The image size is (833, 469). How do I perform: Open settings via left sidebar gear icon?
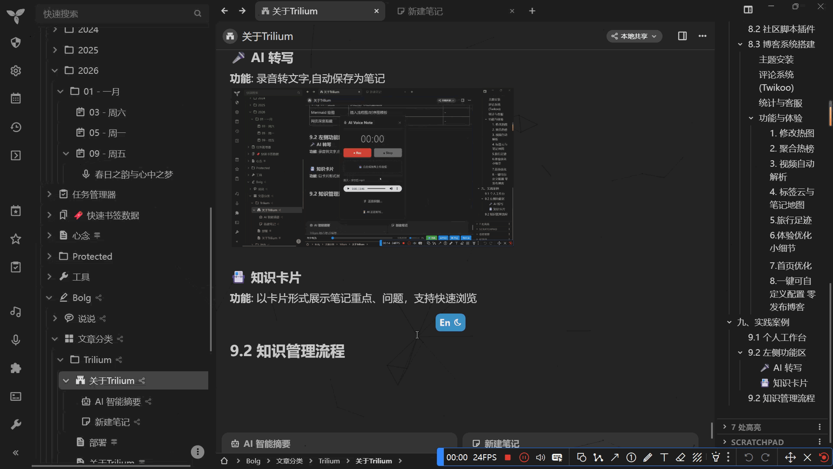pos(16,71)
